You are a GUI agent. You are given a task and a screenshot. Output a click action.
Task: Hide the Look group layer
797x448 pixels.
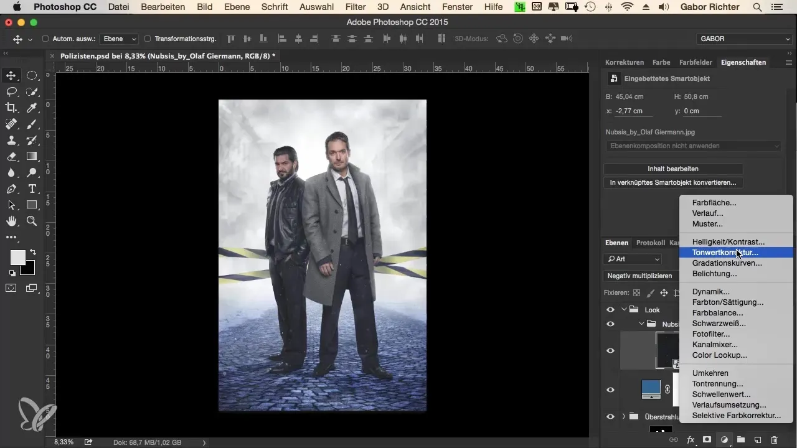(610, 309)
